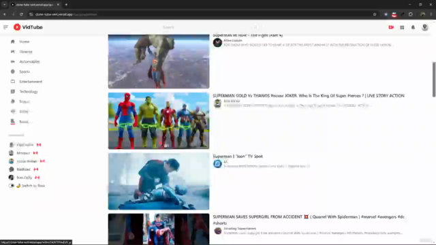Open title 'Superman vs Hulk - The Fight'

click(x=248, y=35)
